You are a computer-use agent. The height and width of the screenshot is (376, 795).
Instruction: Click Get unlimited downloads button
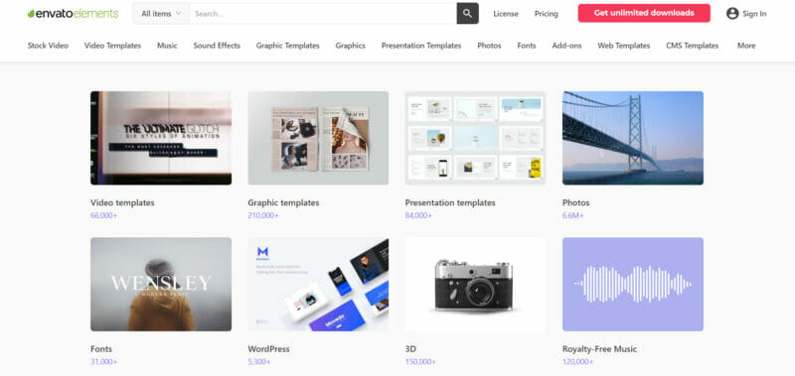coord(644,13)
